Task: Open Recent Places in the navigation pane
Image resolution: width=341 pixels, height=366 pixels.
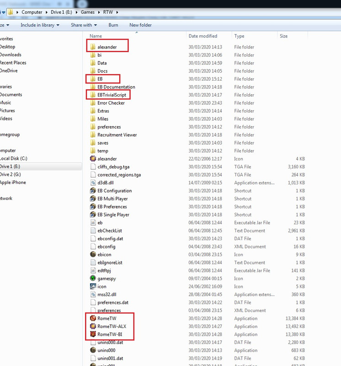Action: click(x=13, y=63)
